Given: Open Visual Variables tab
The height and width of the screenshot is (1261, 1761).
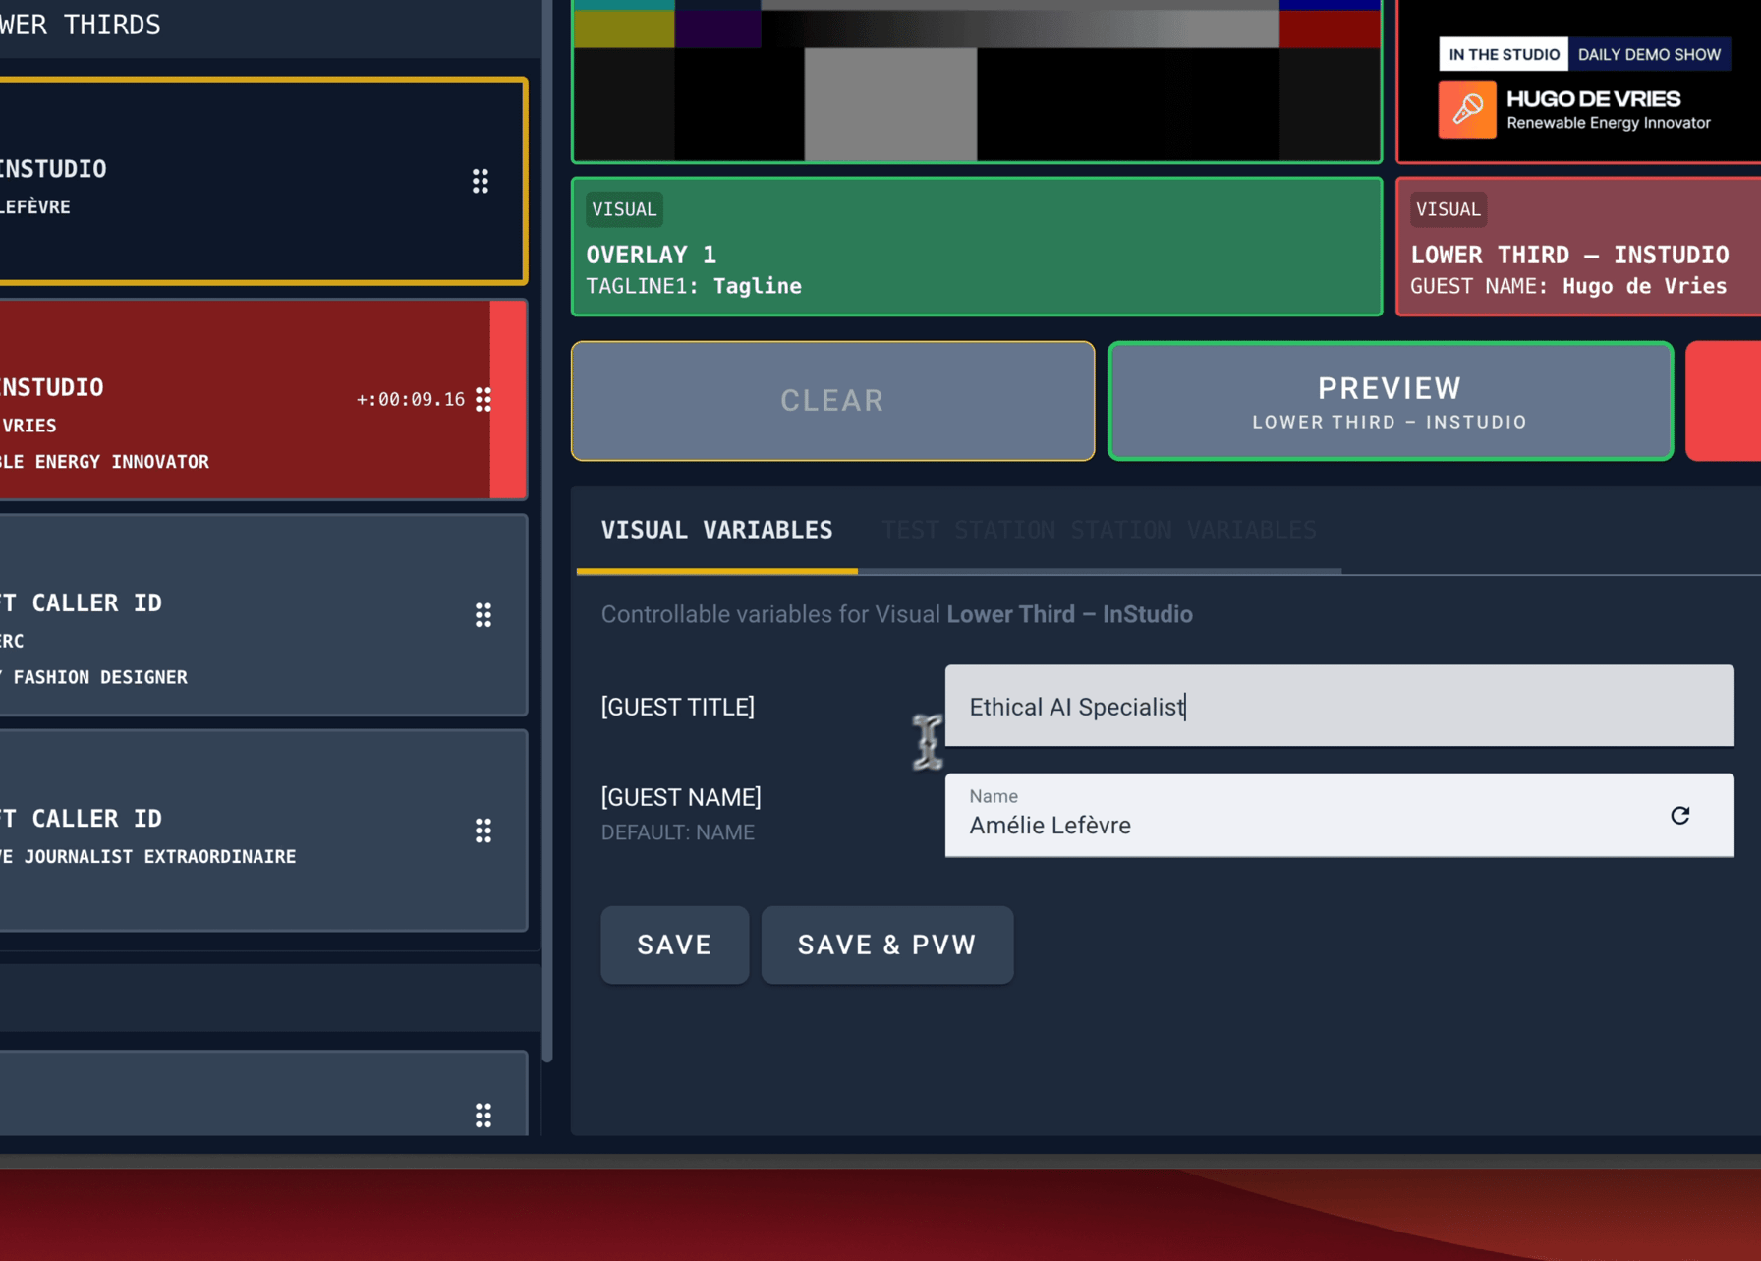Looking at the screenshot, I should point(716,530).
